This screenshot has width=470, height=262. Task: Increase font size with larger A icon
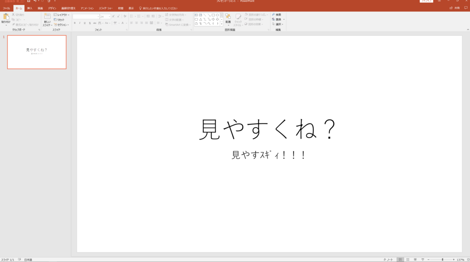pos(113,17)
